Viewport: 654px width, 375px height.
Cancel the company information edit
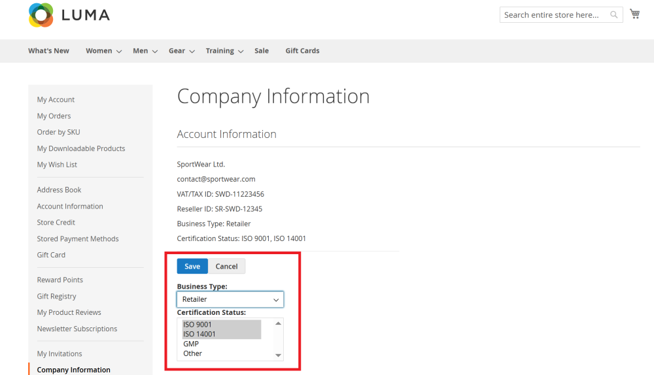coord(226,267)
